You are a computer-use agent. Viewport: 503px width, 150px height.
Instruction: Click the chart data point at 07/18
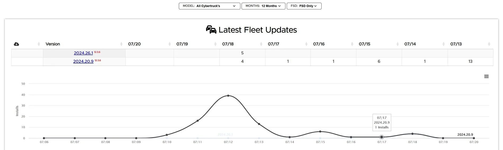click(412, 134)
